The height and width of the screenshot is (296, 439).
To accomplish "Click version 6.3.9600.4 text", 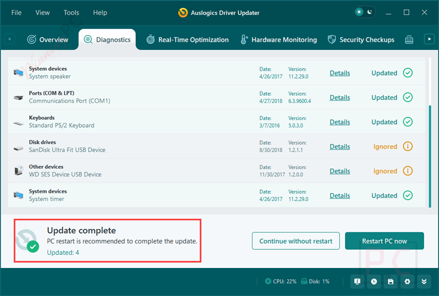I will pos(300,101).
